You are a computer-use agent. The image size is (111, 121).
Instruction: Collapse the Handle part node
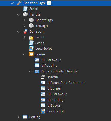click(x=18, y=15)
